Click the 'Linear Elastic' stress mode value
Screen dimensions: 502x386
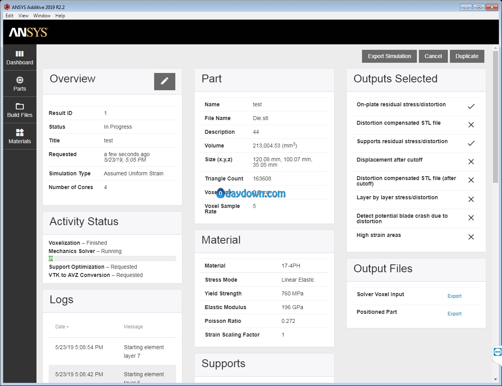tap(298, 280)
